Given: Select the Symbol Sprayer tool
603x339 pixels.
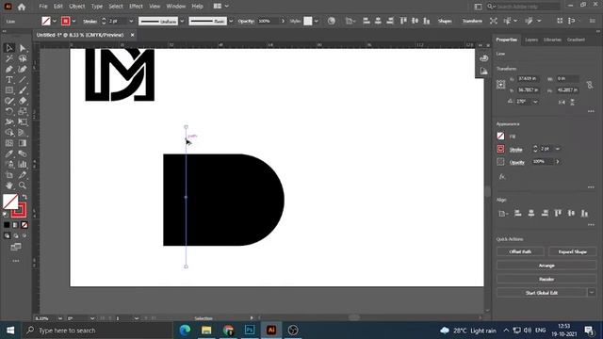Looking at the screenshot, I should click(9, 165).
